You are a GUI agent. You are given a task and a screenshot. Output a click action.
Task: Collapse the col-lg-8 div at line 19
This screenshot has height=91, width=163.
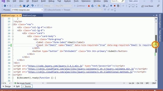pyautogui.click(x=13, y=30)
